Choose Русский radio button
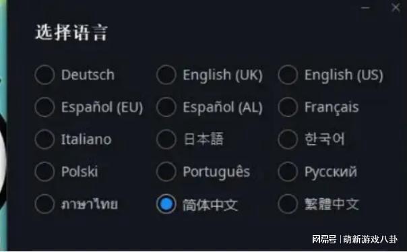The image size is (407, 252). tap(288, 172)
